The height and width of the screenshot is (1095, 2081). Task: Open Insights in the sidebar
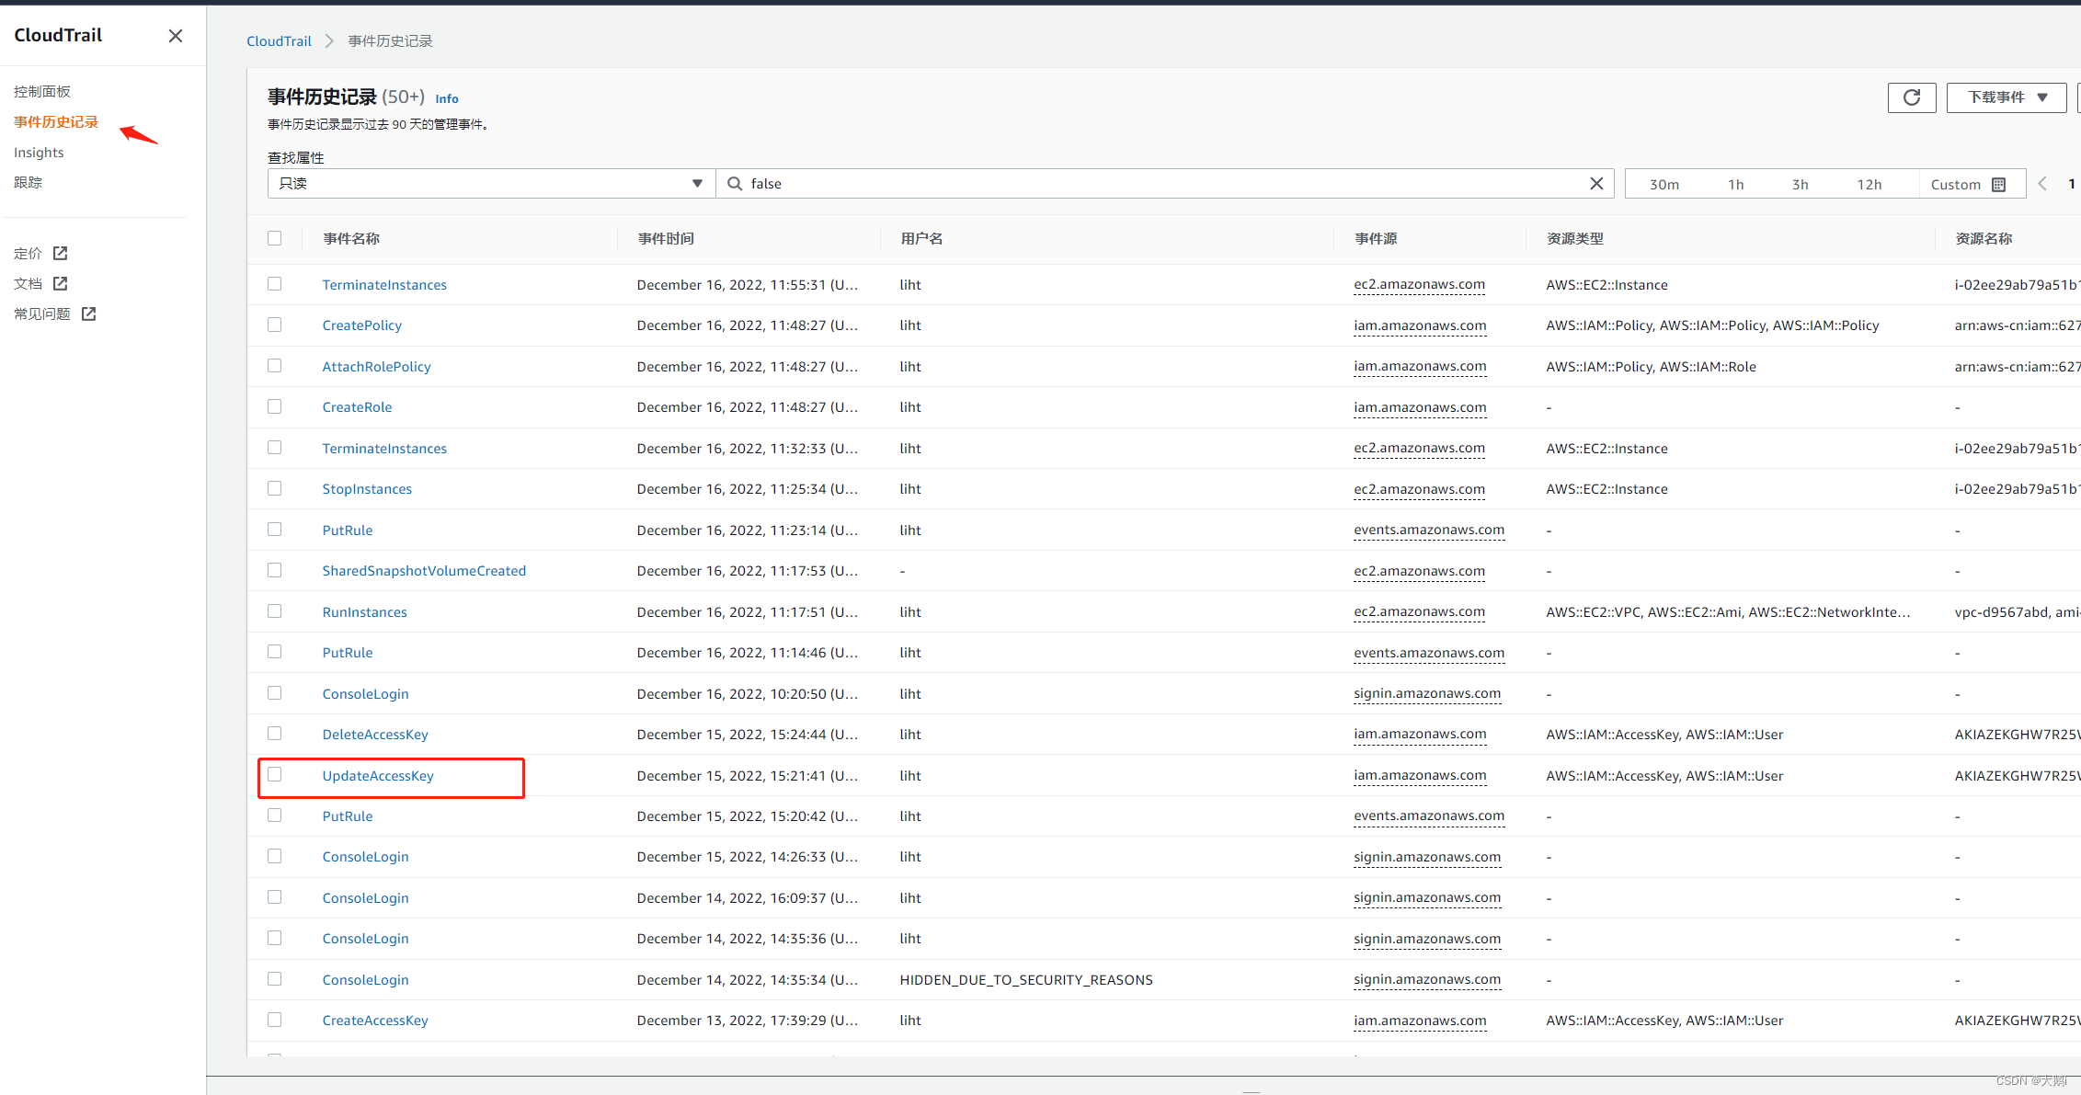pos(39,153)
